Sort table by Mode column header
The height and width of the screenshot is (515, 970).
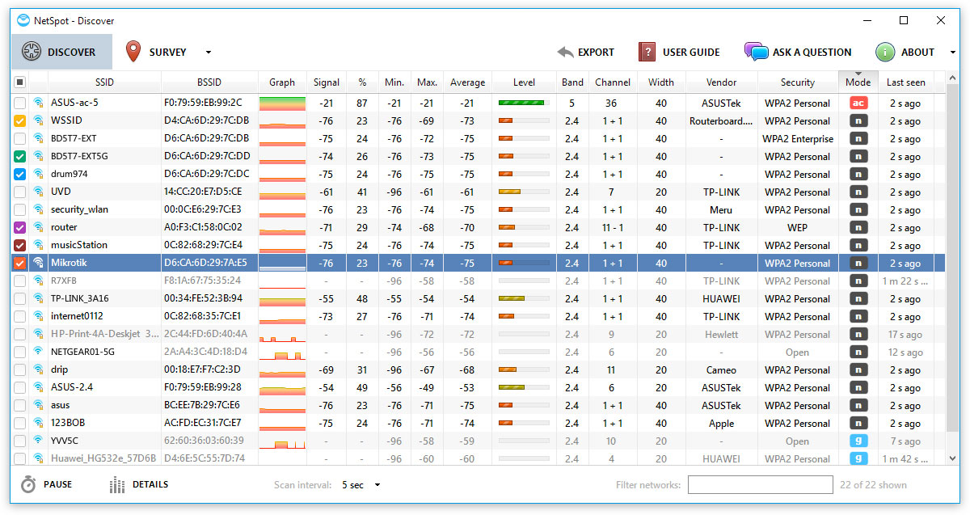point(858,82)
